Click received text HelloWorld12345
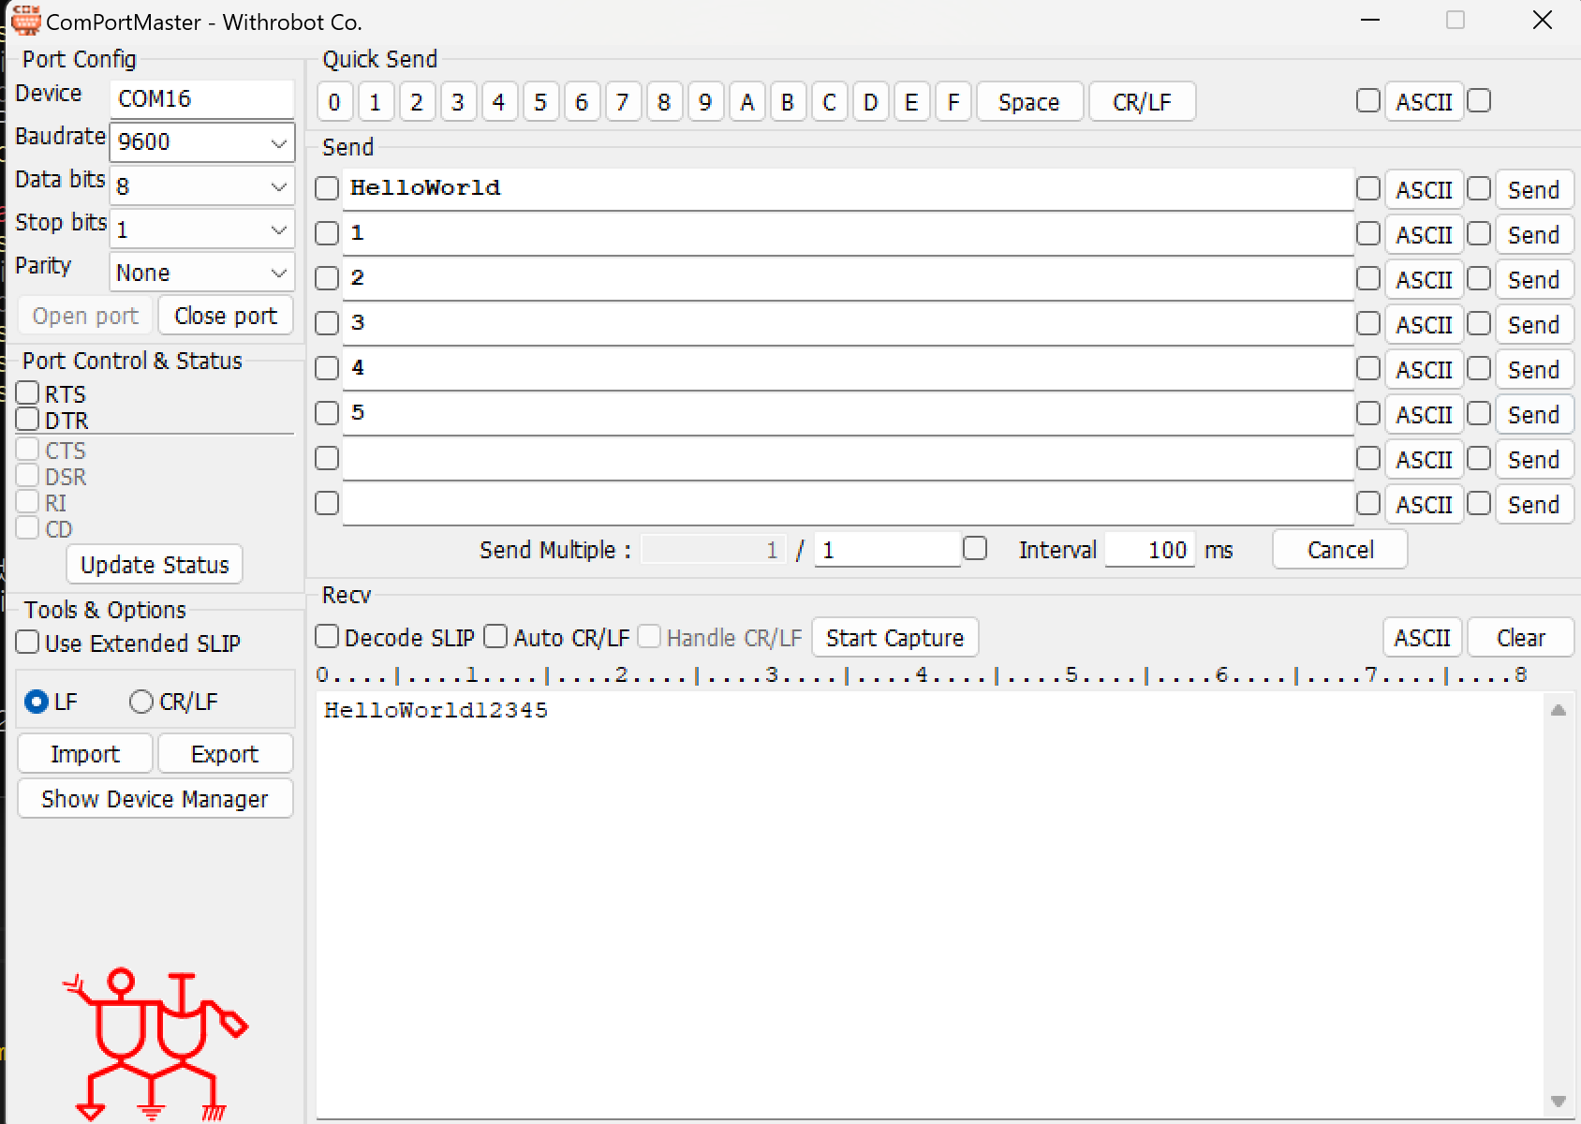 [x=436, y=710]
